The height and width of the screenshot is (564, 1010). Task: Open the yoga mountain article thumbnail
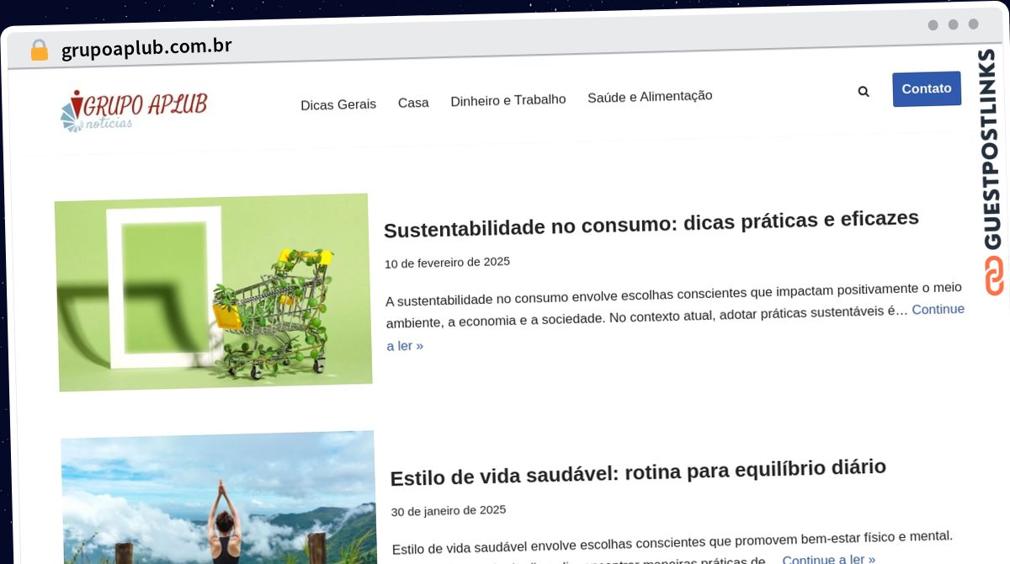(x=219, y=498)
